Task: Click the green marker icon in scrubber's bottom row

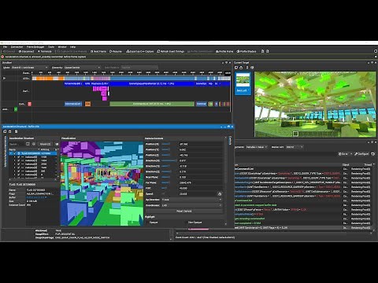Action: (16, 109)
